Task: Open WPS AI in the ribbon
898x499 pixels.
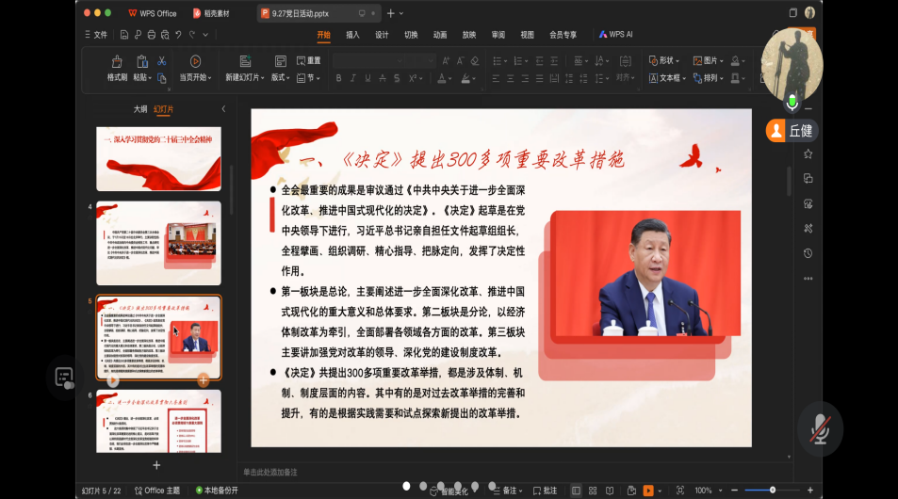Action: pos(615,35)
